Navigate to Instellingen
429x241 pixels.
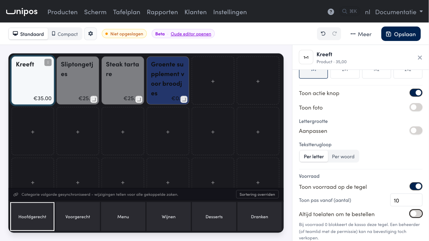pyautogui.click(x=230, y=12)
